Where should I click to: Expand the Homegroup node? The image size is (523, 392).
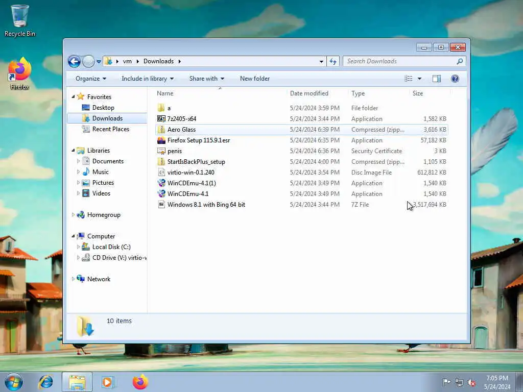click(x=73, y=215)
